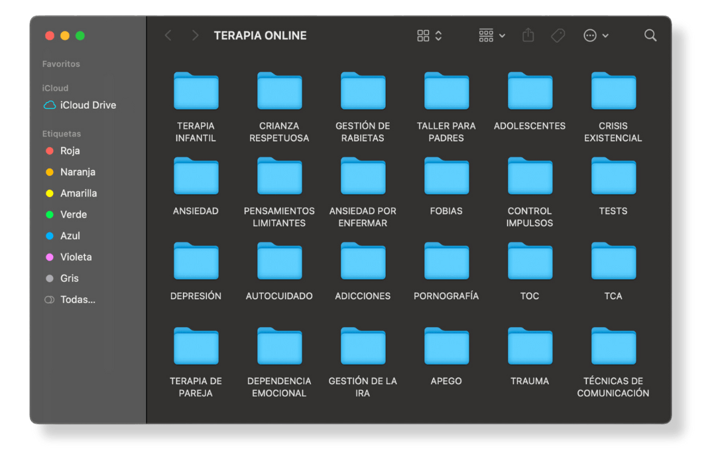Choose the TERAPIA DE PAREJA folder
Viewport: 716px width, 463px height.
click(196, 346)
